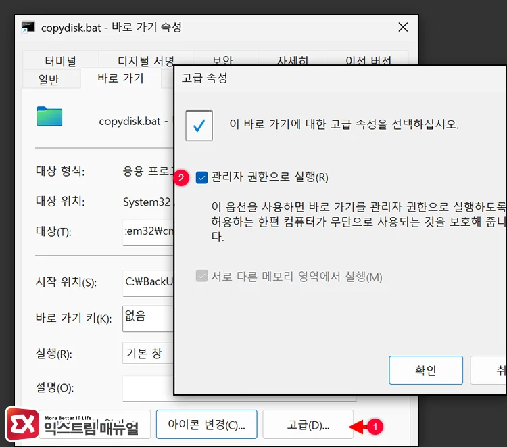Click the 시작 위치(S) input field
The width and height of the screenshot is (507, 447).
click(x=148, y=283)
